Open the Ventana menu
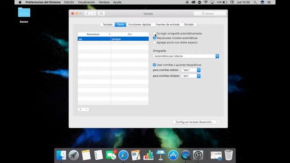 104,2
